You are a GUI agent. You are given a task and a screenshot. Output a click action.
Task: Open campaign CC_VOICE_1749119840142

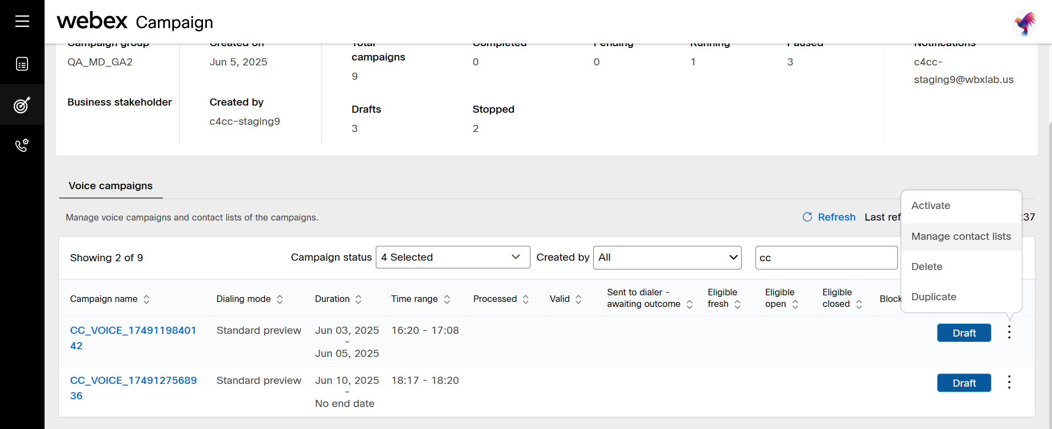(x=133, y=338)
